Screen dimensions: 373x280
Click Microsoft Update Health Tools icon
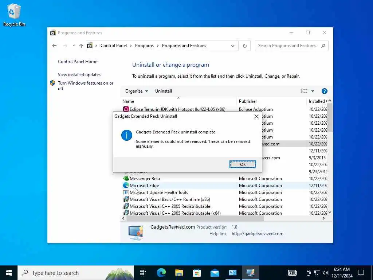[x=126, y=192]
